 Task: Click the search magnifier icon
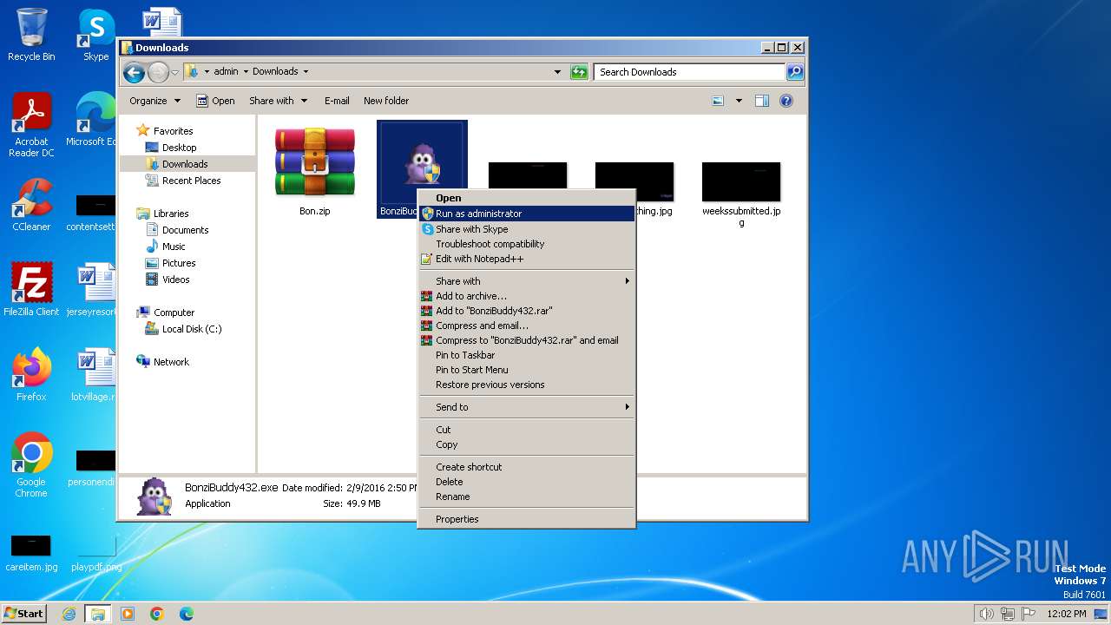[794, 72]
